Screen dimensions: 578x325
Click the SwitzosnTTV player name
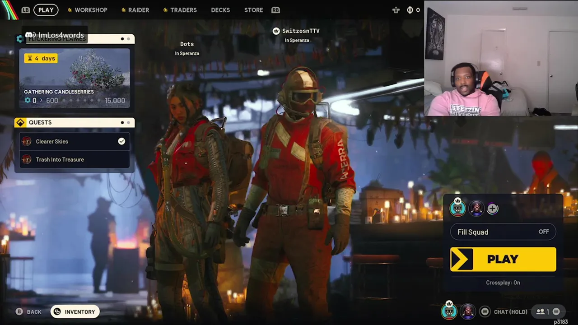(x=301, y=31)
